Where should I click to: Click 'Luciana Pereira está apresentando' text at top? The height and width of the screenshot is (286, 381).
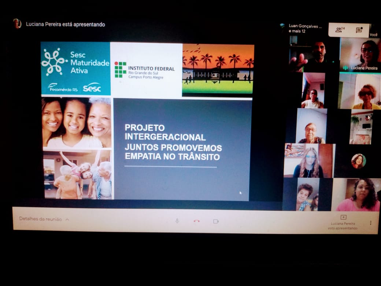coord(65,25)
